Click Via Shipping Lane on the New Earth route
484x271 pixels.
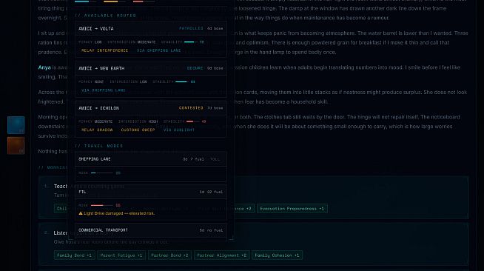(x=104, y=90)
